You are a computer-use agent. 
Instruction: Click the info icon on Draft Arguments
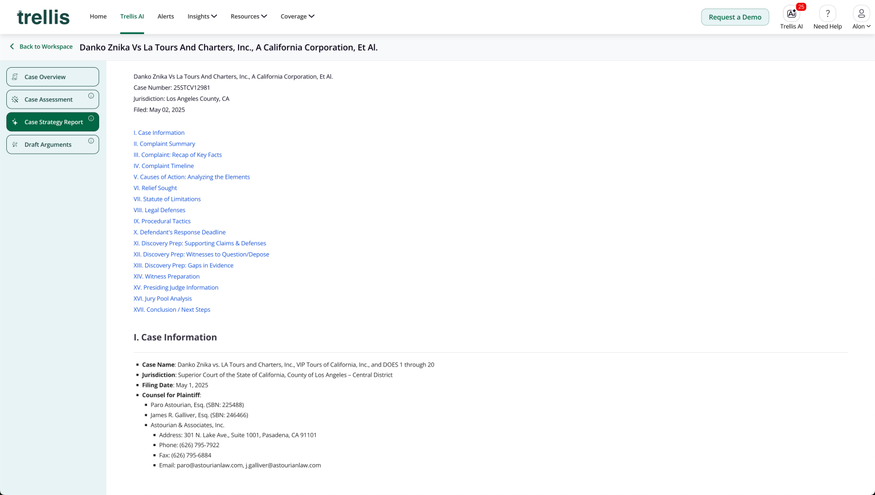[x=91, y=141]
